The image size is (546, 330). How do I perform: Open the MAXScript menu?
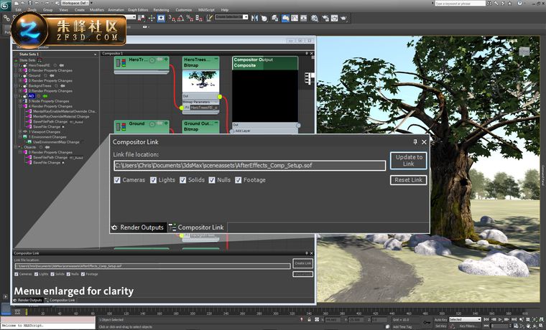(206, 10)
